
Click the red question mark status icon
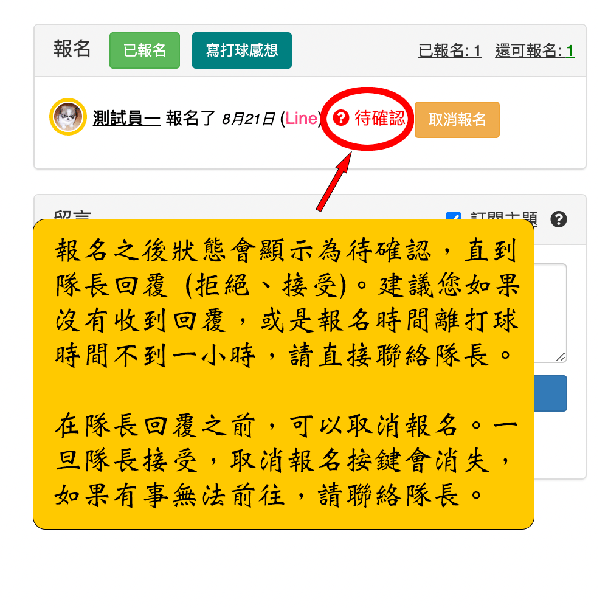click(341, 118)
